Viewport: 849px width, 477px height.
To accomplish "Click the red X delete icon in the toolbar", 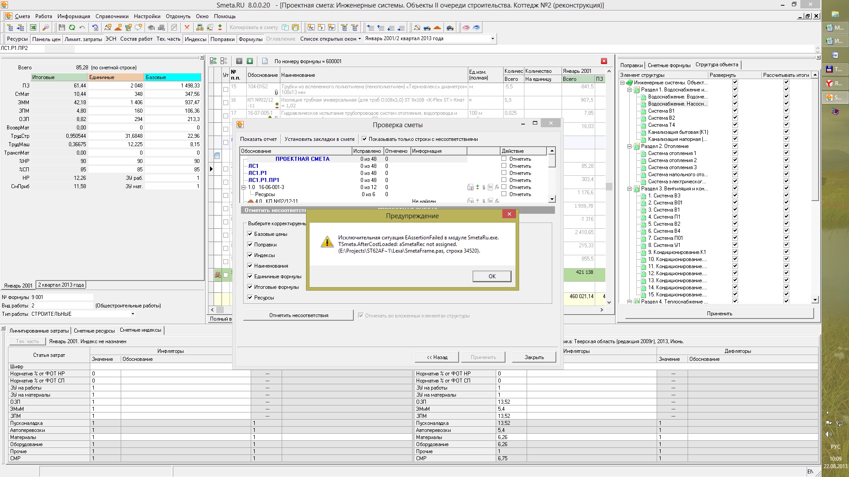I will [187, 27].
